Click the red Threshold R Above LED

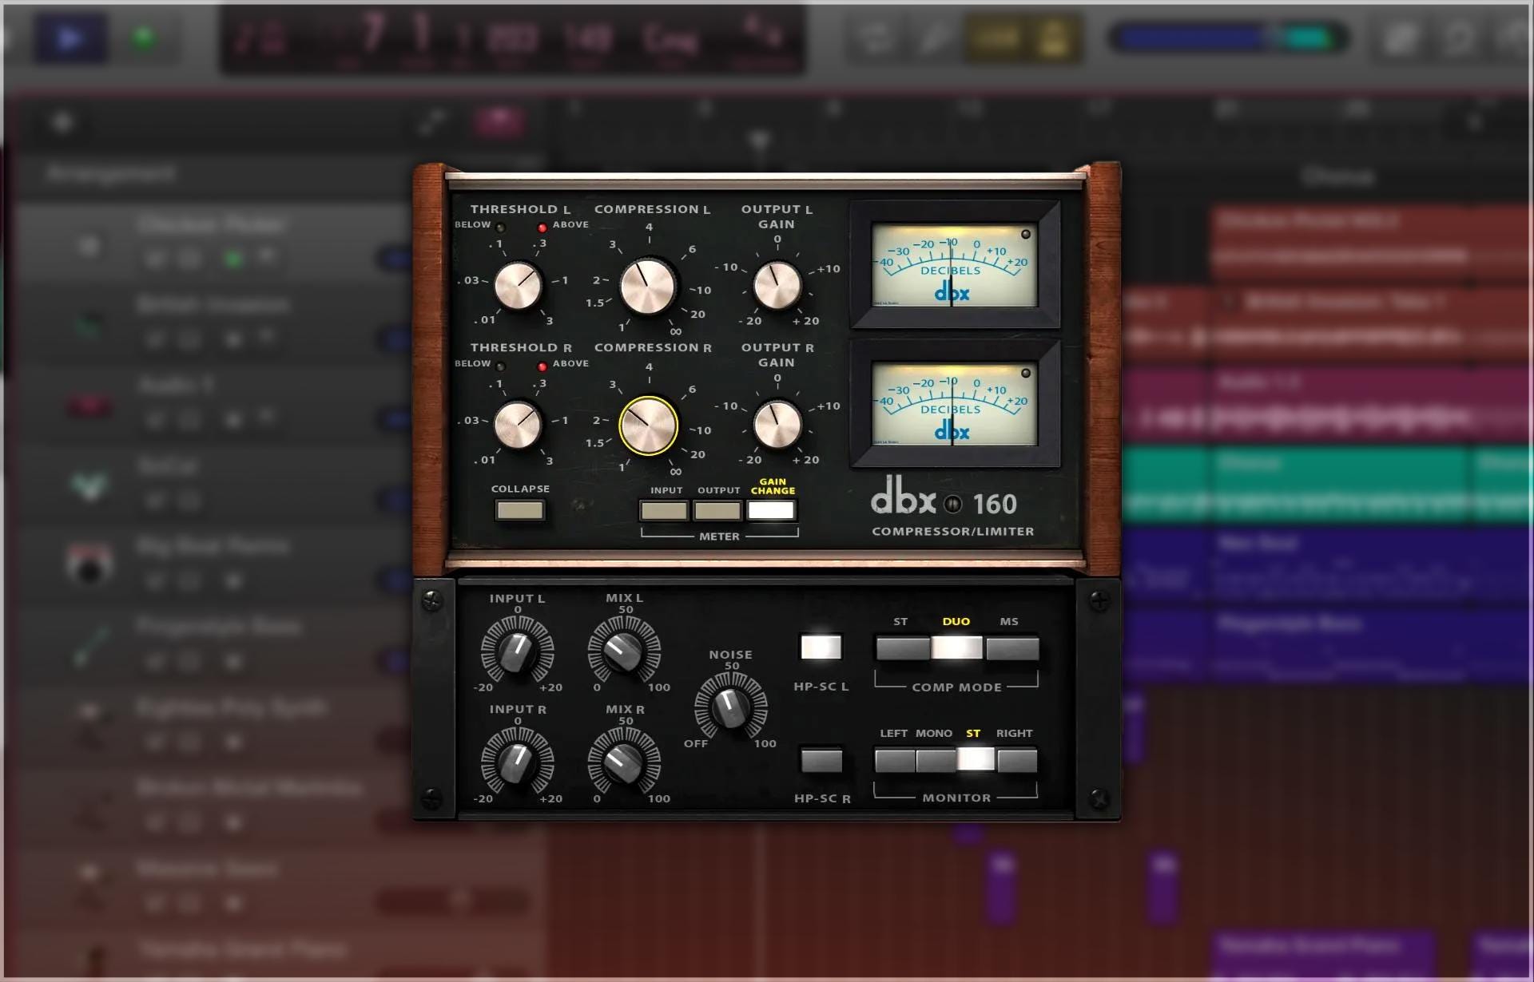click(x=542, y=366)
